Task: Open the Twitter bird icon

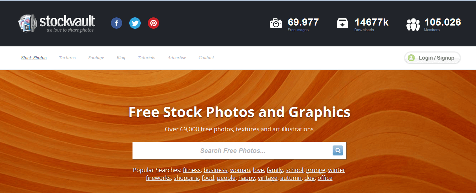Action: coord(135,23)
